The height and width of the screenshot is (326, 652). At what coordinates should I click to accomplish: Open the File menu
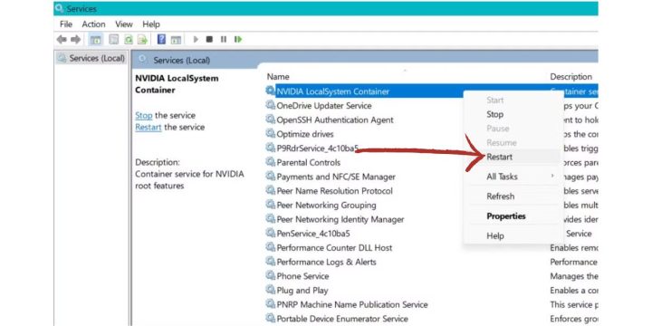coord(66,24)
